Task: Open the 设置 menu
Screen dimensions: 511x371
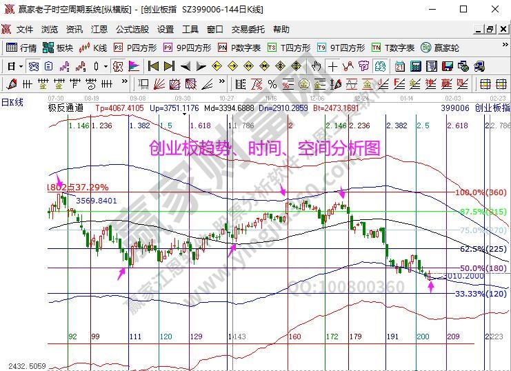Action: coord(166,30)
